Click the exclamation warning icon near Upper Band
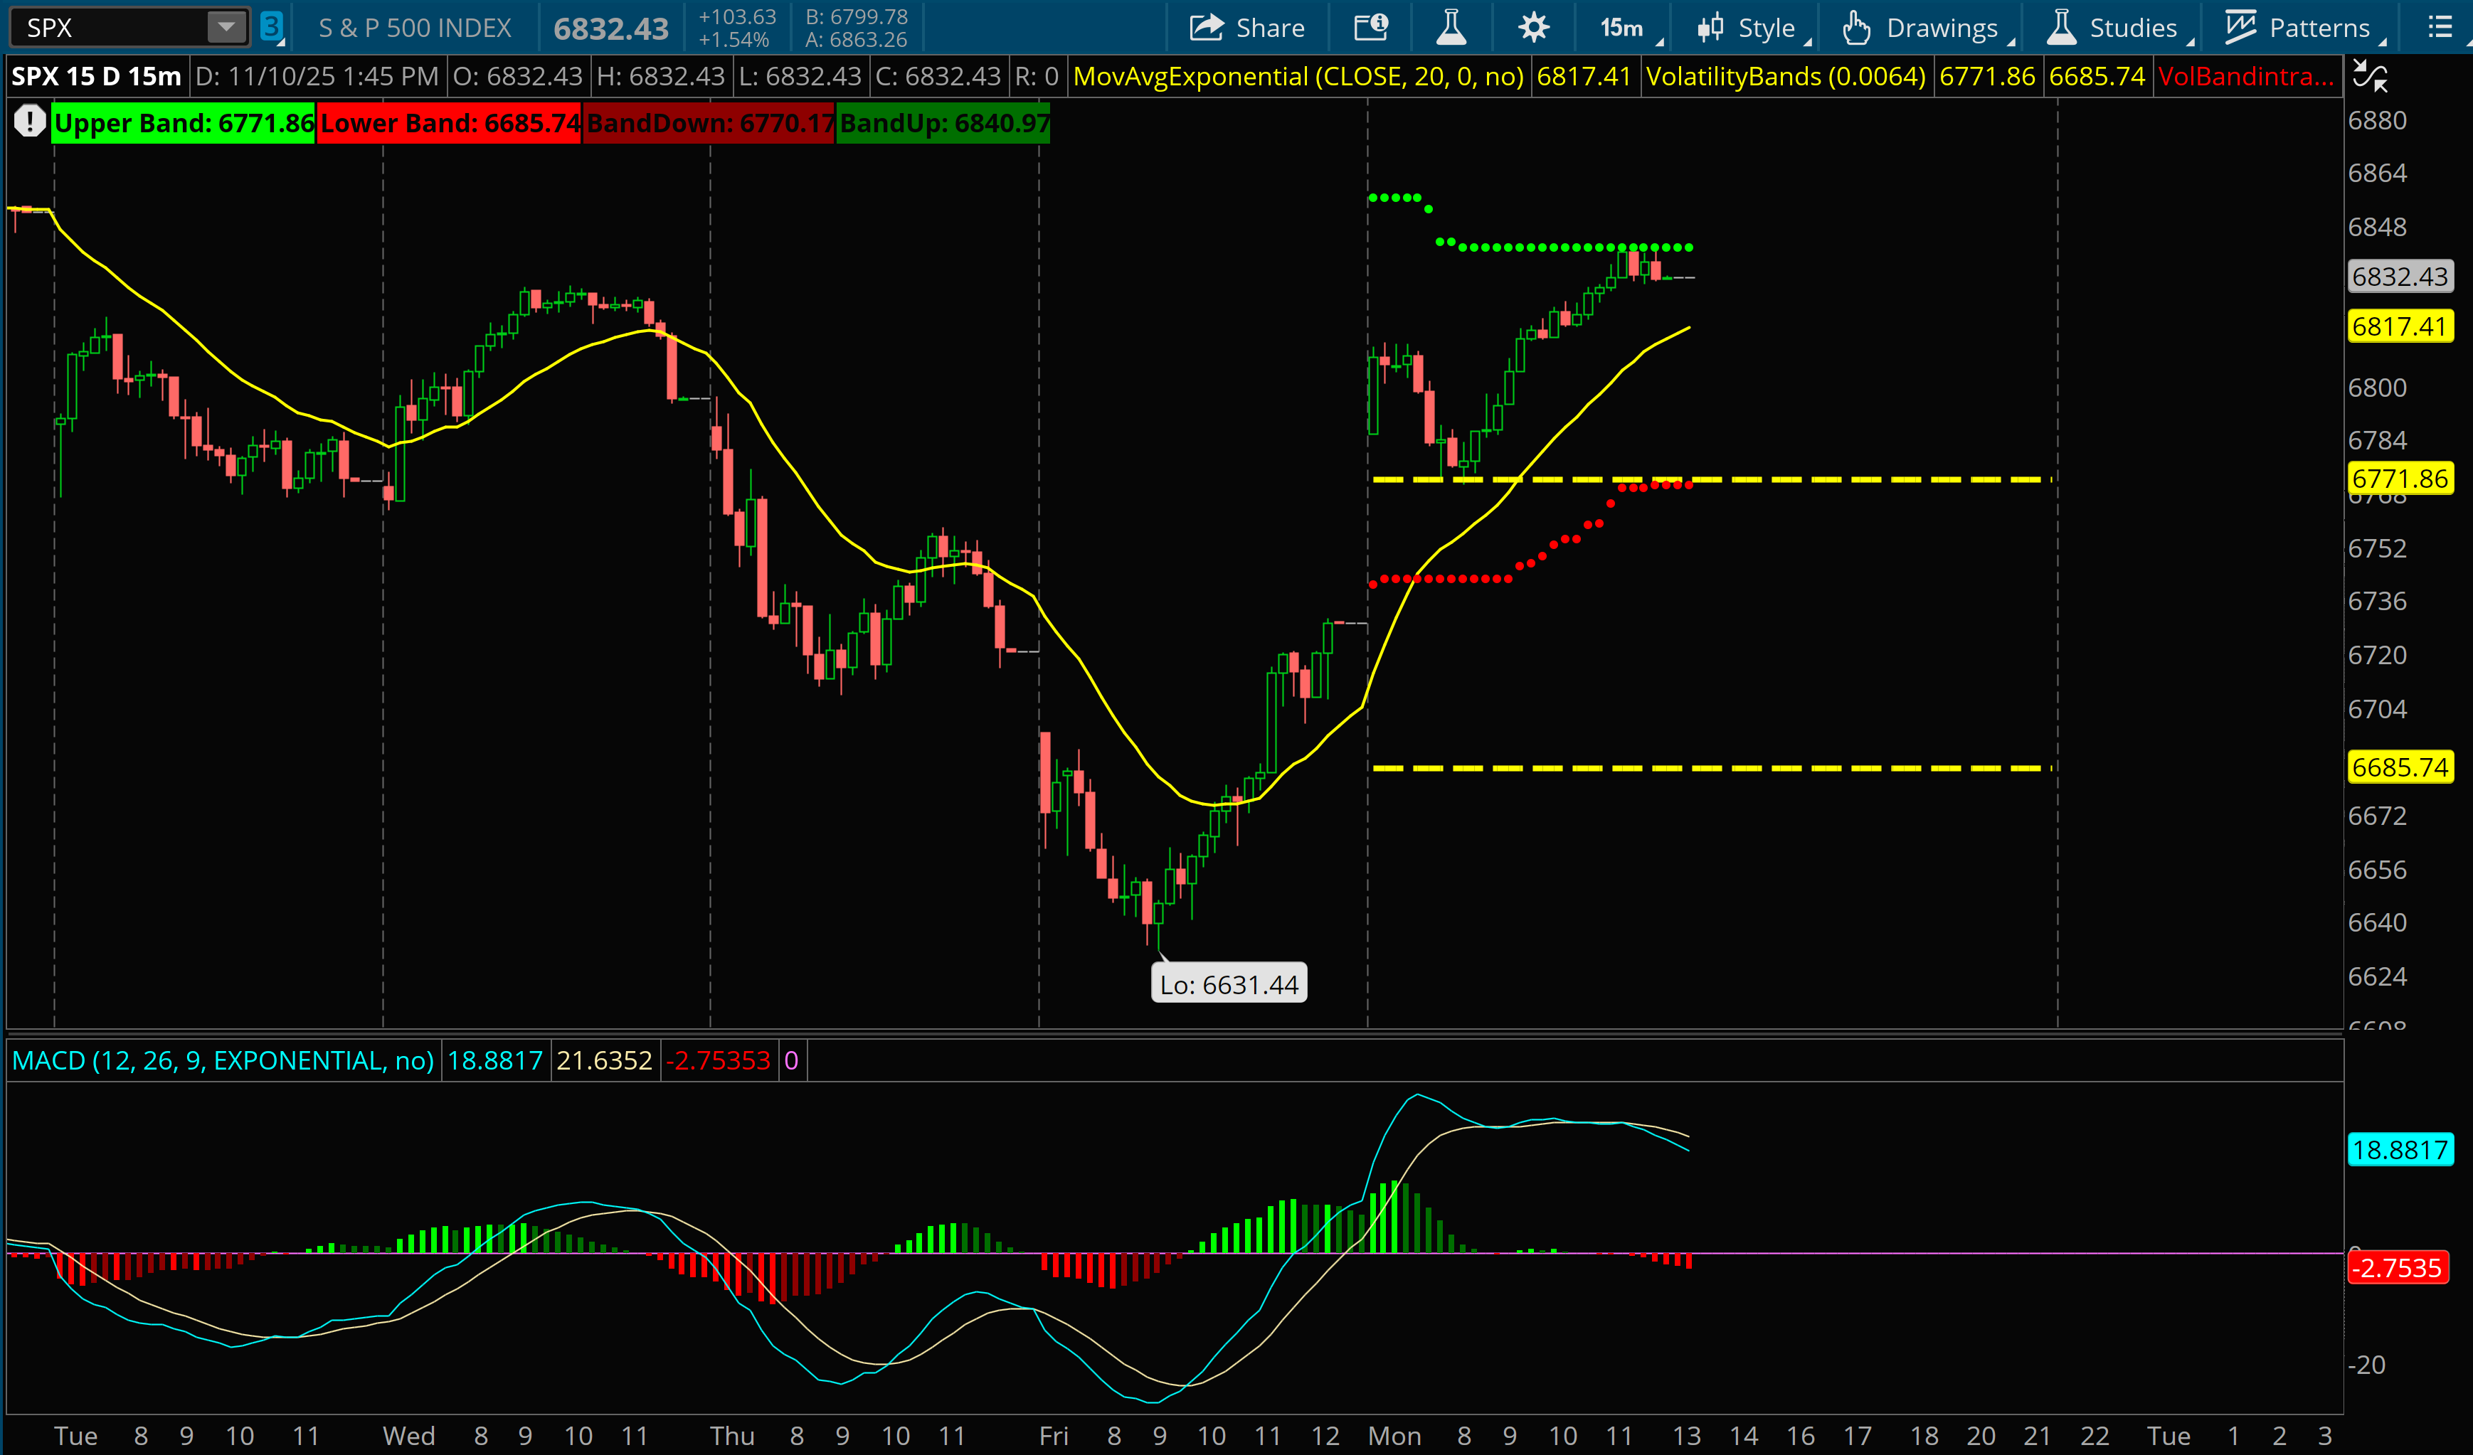 point(29,122)
